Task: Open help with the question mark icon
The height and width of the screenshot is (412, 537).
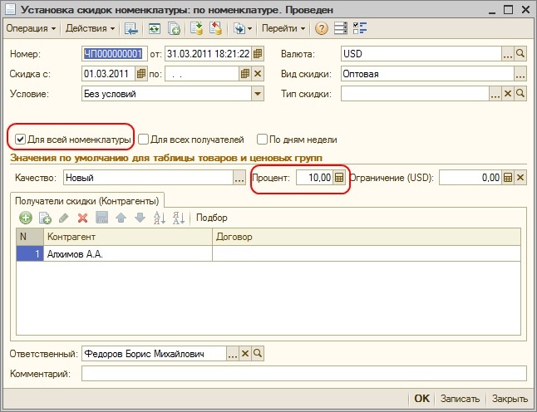Action: point(321,28)
